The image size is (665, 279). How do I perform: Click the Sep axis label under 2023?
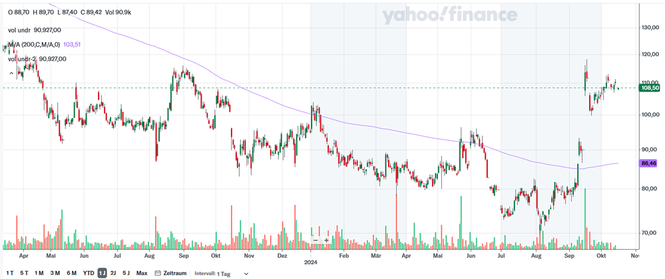(183, 256)
